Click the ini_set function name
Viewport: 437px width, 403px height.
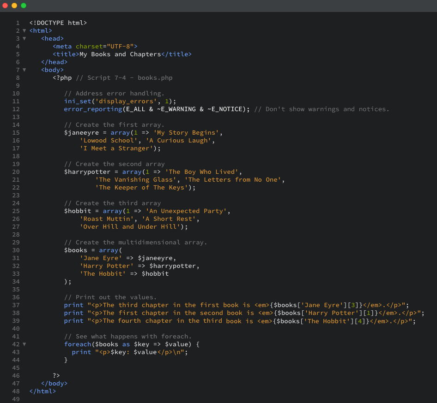tap(78, 101)
